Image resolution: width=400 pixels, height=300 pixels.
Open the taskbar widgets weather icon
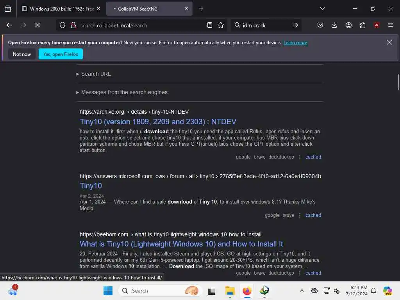[x=12, y=291]
